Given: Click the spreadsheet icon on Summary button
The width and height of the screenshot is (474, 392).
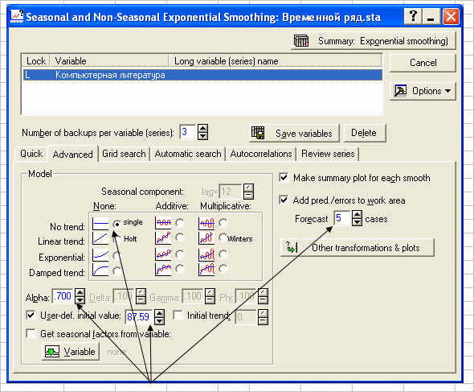Looking at the screenshot, I should pyautogui.click(x=301, y=40).
